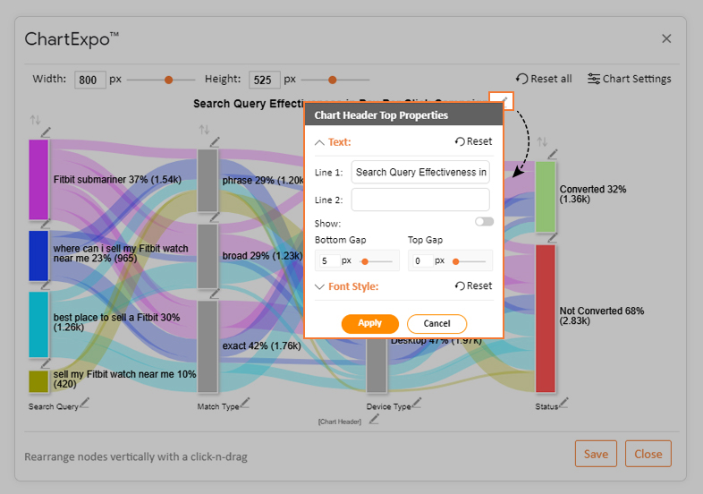Edit the Match Type axis label pencil
The width and height of the screenshot is (703, 494).
(x=244, y=403)
